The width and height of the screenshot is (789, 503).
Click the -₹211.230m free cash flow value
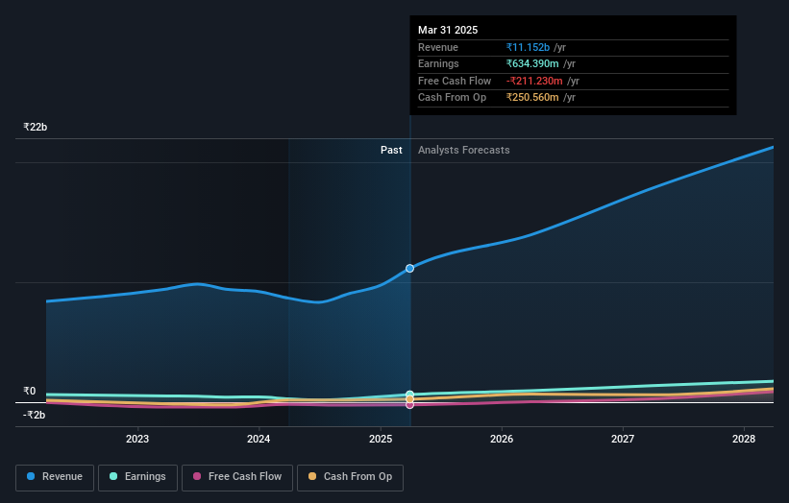coord(534,81)
